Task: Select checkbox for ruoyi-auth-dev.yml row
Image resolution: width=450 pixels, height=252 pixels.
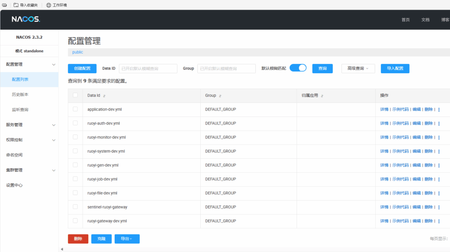Action: coord(75,123)
